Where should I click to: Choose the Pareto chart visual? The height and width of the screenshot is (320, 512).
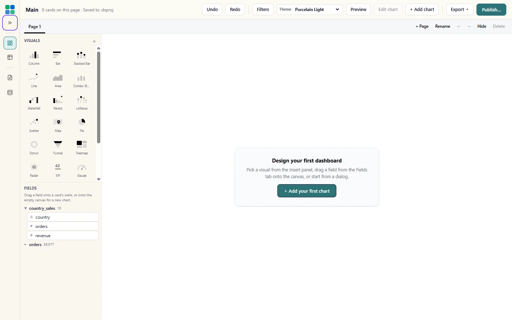[x=58, y=103]
